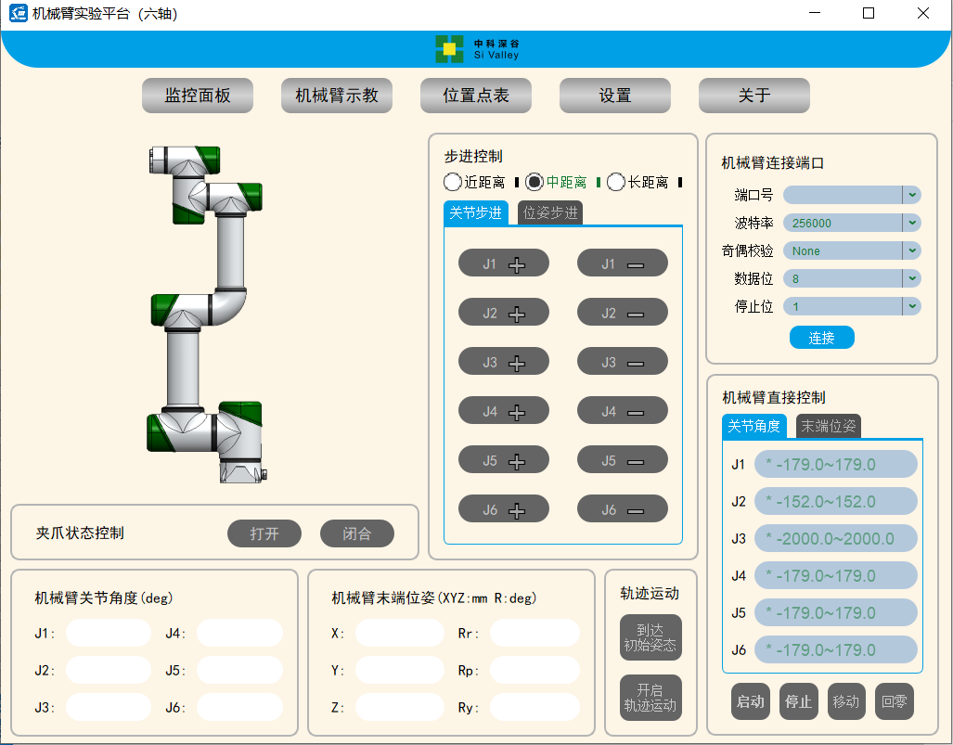Click the J1 direct control angle input
The image size is (953, 745).
point(836,464)
